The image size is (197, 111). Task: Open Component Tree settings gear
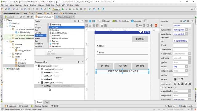[79, 62]
